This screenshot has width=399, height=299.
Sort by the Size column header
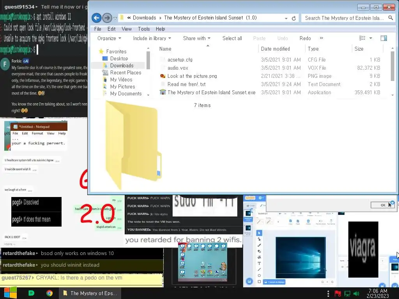(359, 49)
